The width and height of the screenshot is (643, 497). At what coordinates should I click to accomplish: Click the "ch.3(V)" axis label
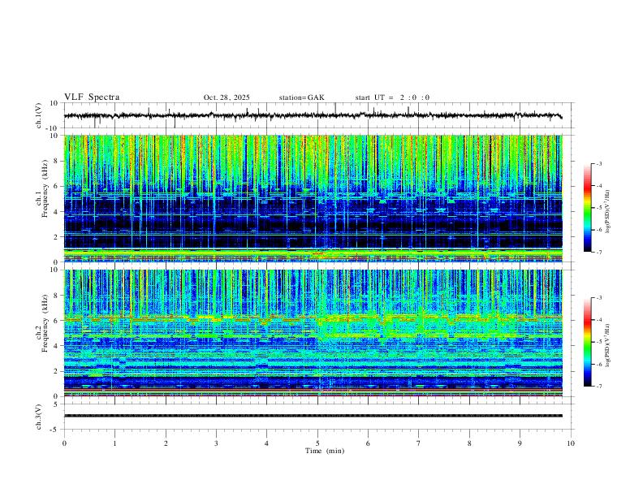39,417
